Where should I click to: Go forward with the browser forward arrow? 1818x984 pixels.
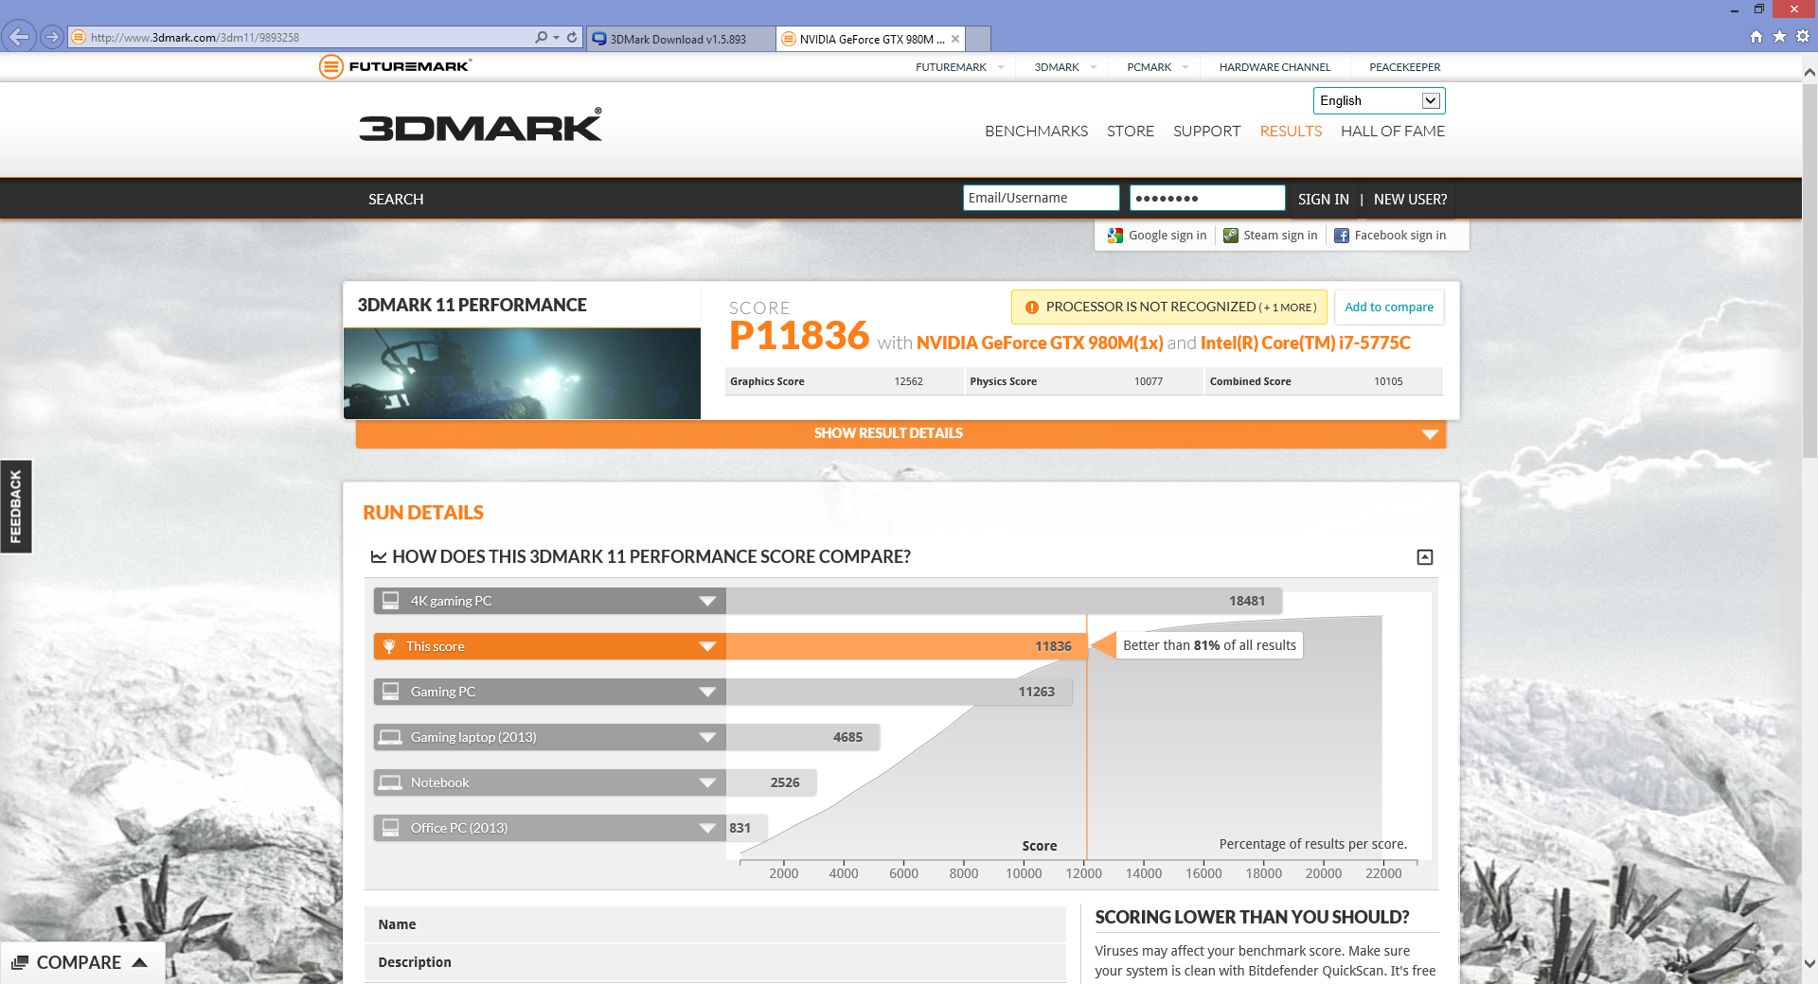[51, 37]
